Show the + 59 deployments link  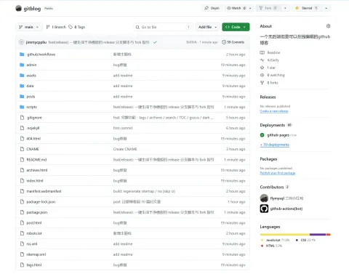275,145
